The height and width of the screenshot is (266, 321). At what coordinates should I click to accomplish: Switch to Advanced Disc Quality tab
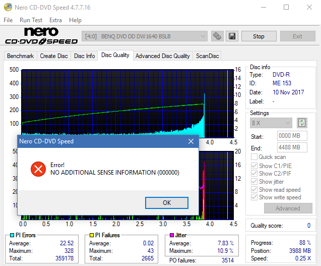(x=163, y=56)
